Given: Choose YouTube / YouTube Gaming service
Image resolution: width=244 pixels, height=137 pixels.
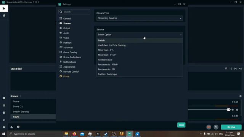Looking at the screenshot, I should click(x=140, y=45).
